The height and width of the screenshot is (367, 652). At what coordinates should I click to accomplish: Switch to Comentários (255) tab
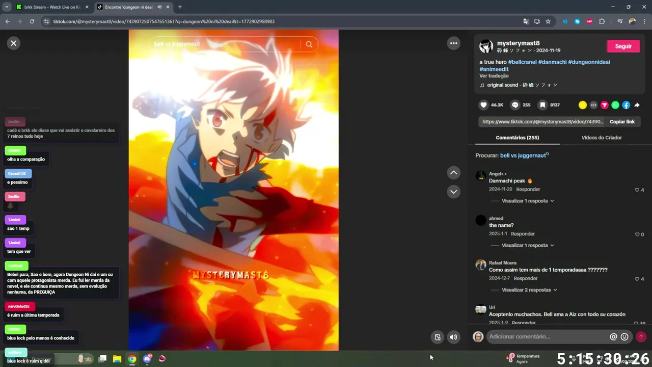(517, 138)
